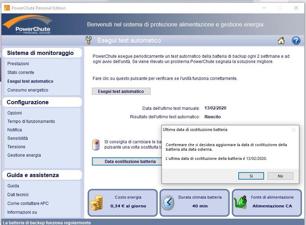Close the PowerChute window
Image resolution: width=306 pixels, height=225 pixels.
pyautogui.click(x=296, y=8)
